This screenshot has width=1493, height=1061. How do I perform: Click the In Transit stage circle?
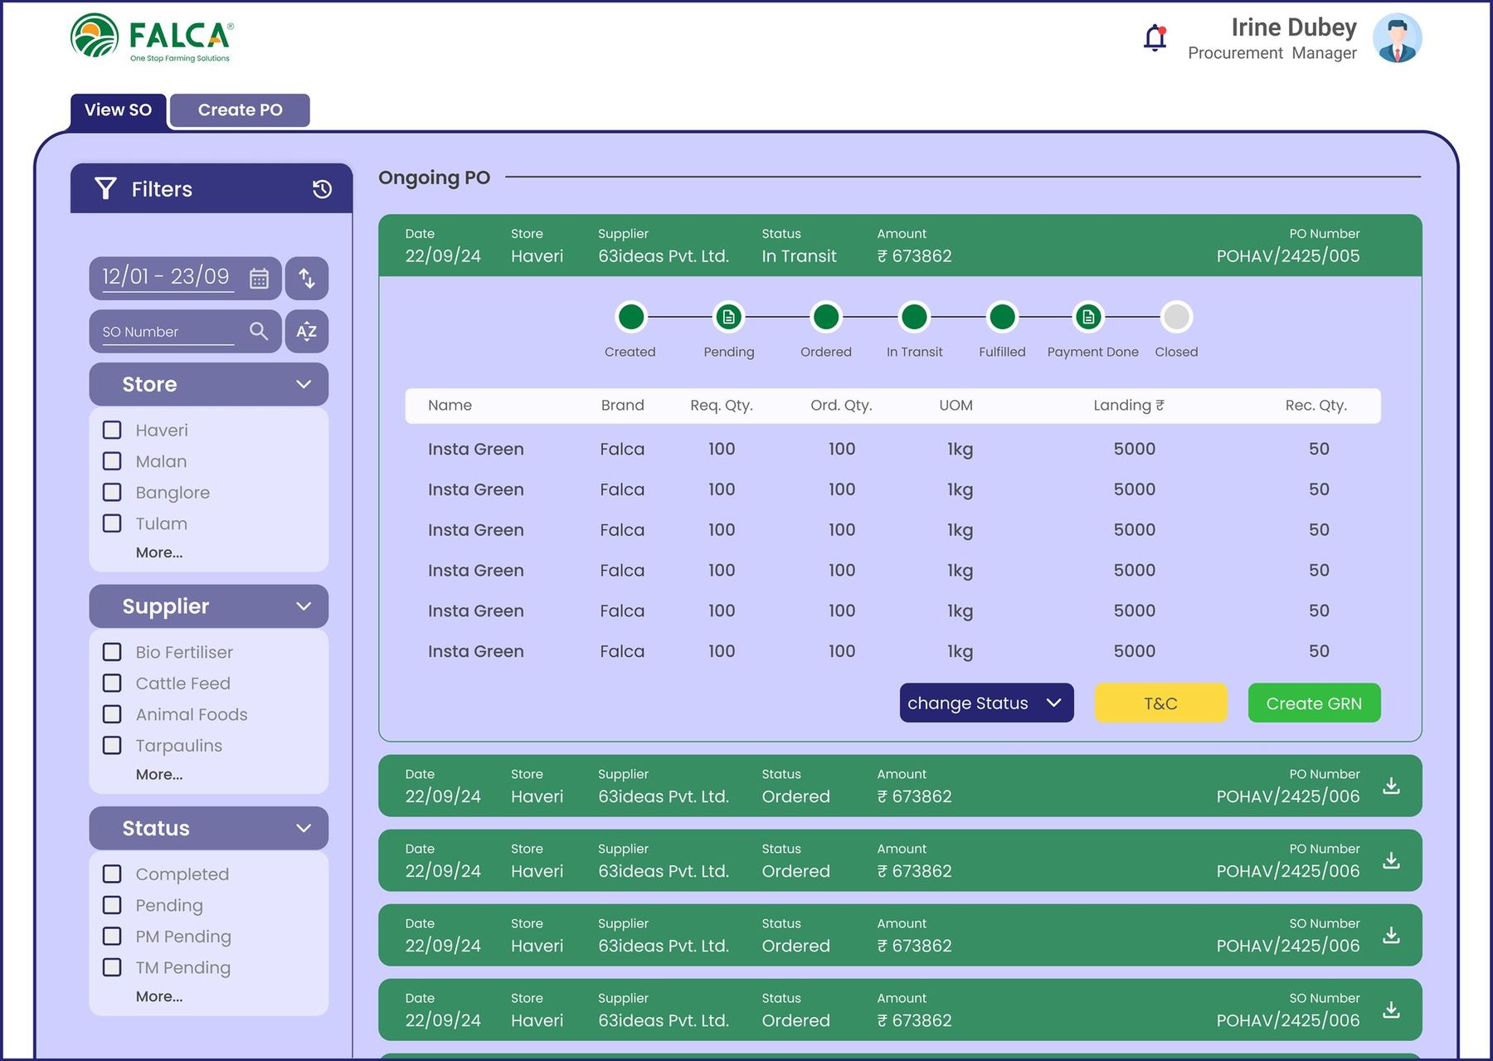(914, 317)
